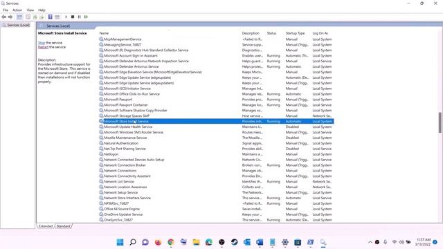Image resolution: width=443 pixels, height=249 pixels.
Task: Click the Refresh toolbar icon
Action: coord(35,17)
